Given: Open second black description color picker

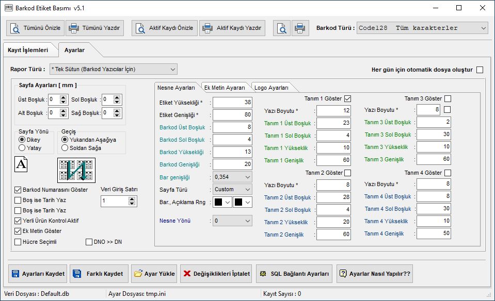Looking at the screenshot, I should [x=243, y=203].
